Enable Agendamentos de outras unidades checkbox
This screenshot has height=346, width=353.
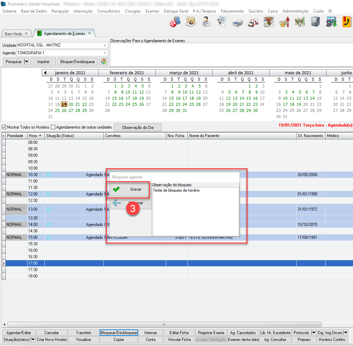pyautogui.click(x=53, y=127)
